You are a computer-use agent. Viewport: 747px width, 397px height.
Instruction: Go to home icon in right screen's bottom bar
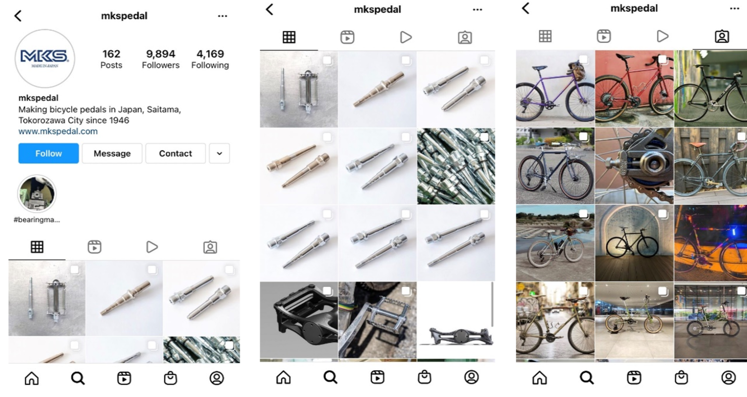coord(540,377)
